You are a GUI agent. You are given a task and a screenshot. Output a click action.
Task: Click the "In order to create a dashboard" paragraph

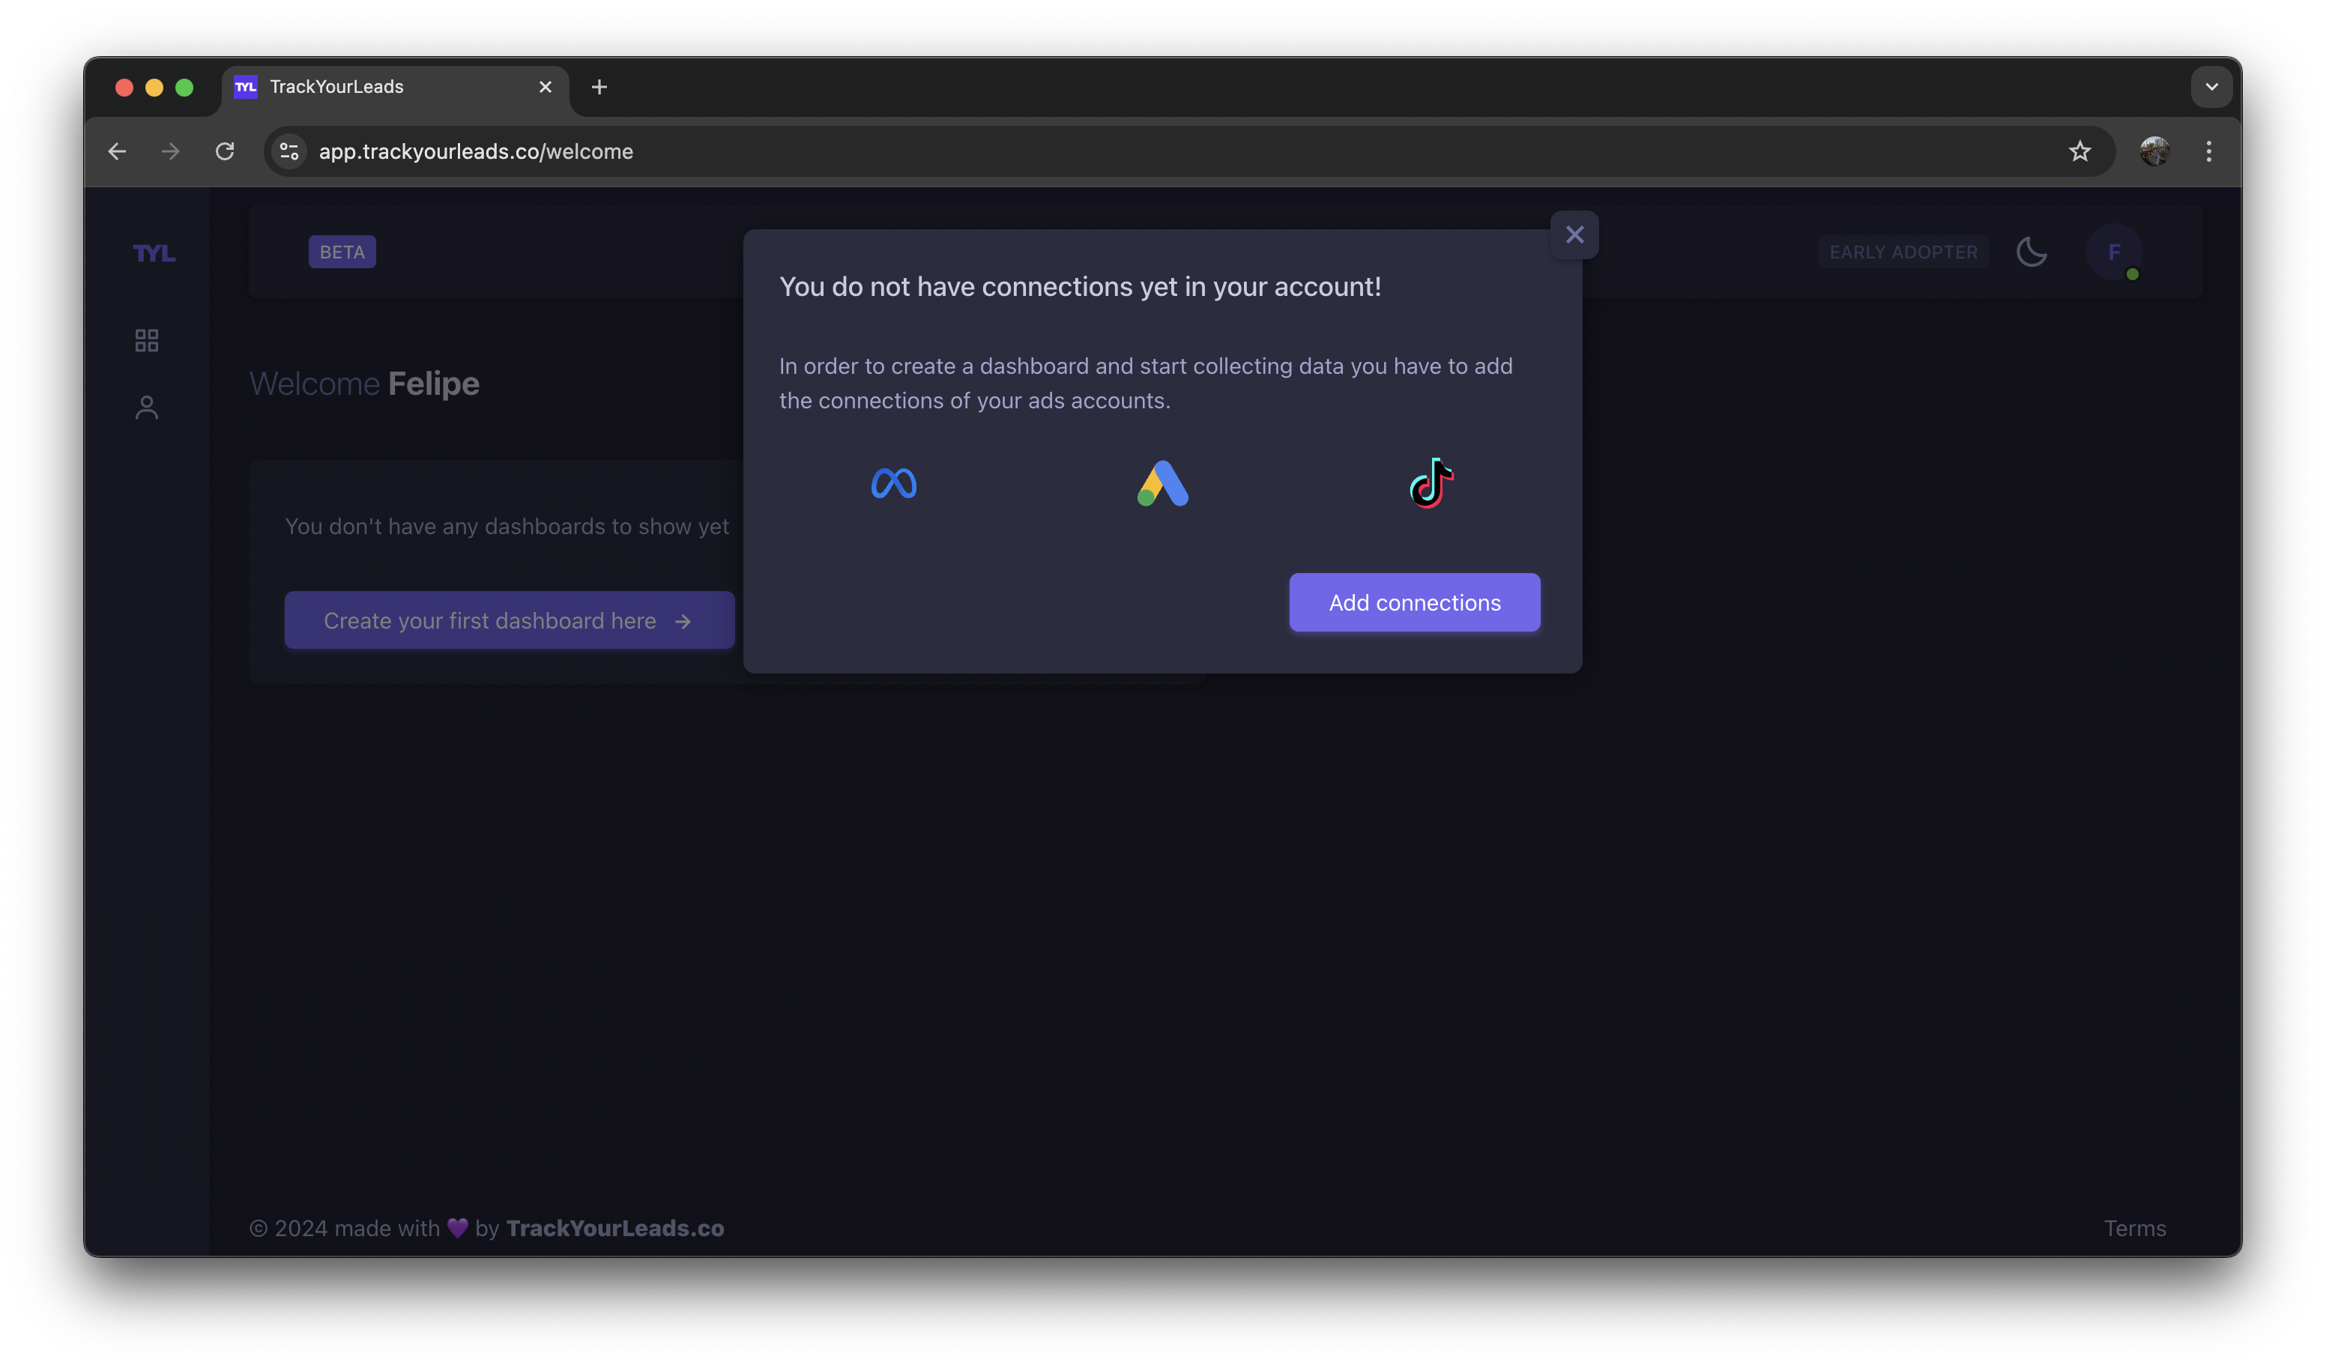[x=1146, y=383]
